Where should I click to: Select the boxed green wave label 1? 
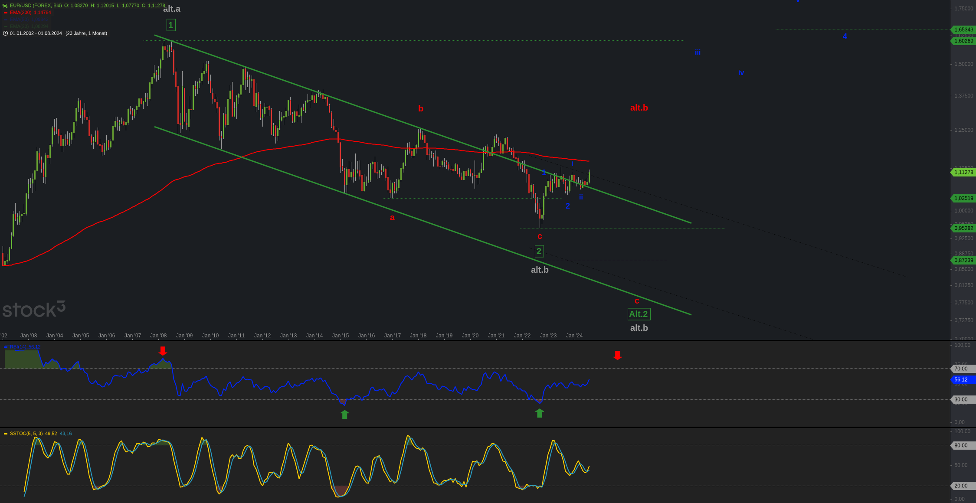click(x=170, y=25)
